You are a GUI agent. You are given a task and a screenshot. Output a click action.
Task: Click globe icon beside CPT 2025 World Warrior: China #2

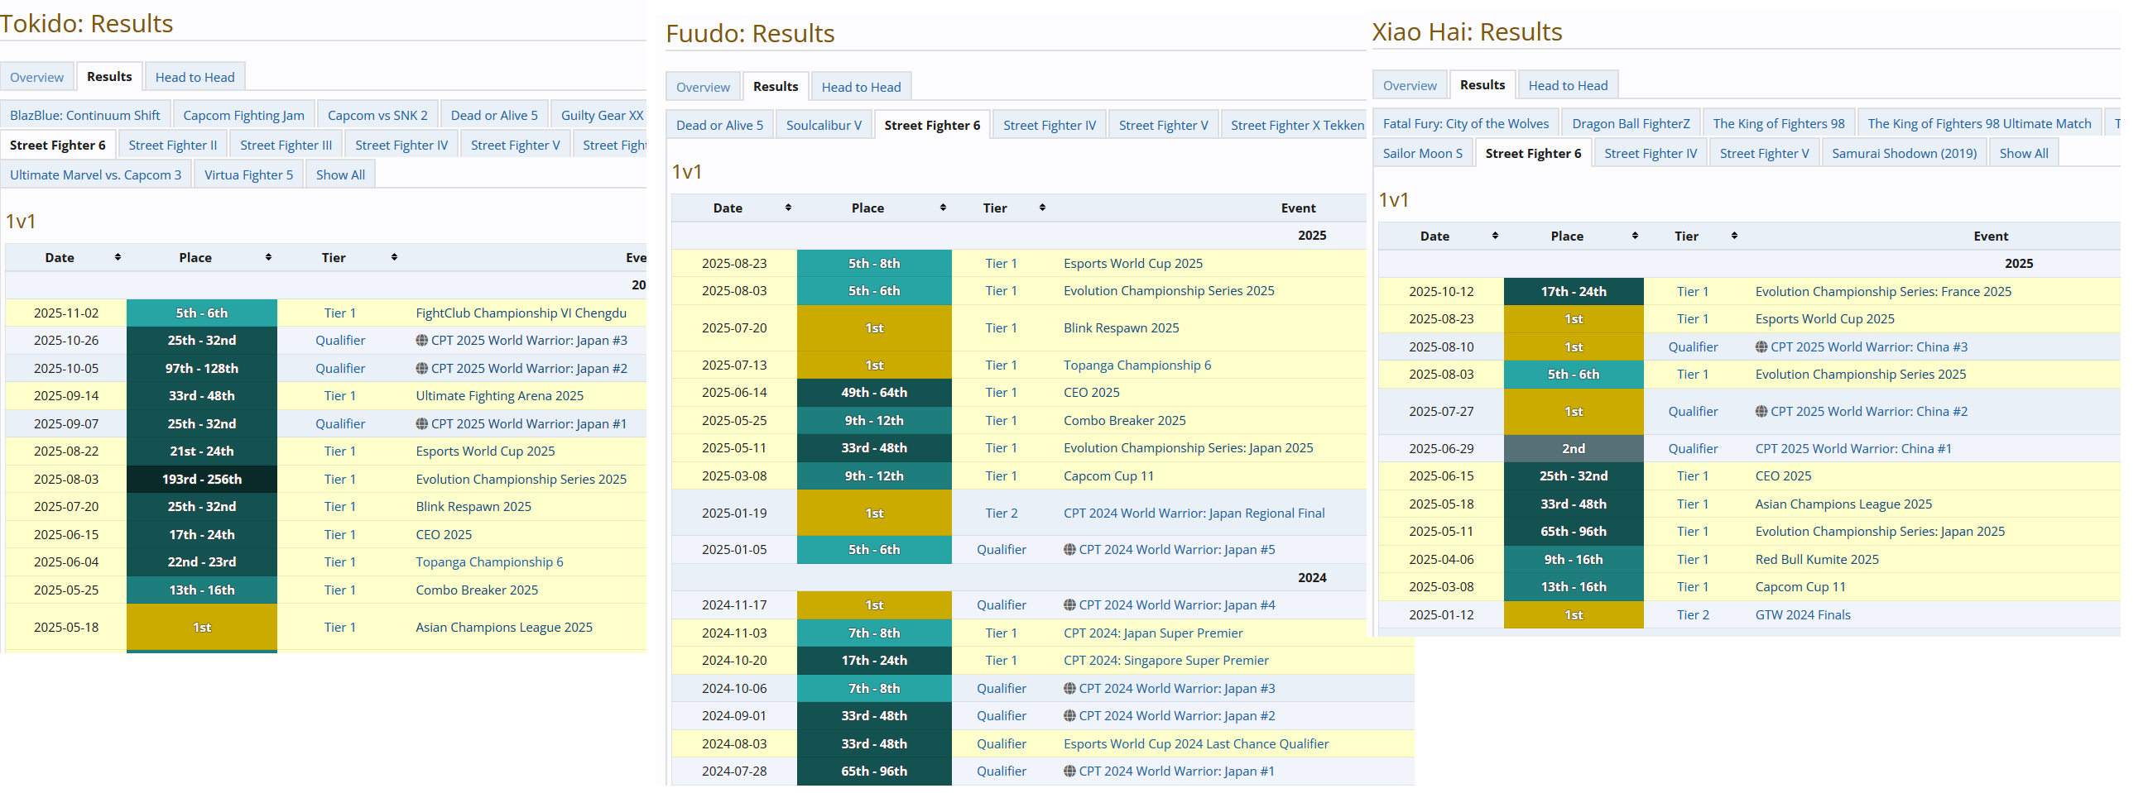coord(1761,412)
